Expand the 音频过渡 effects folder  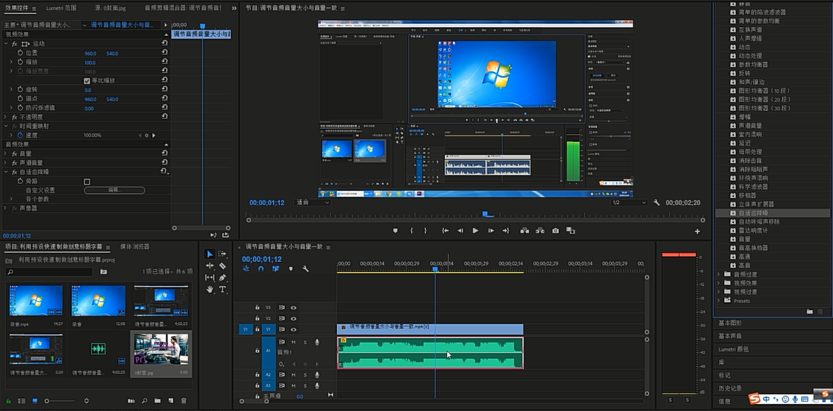pos(719,274)
